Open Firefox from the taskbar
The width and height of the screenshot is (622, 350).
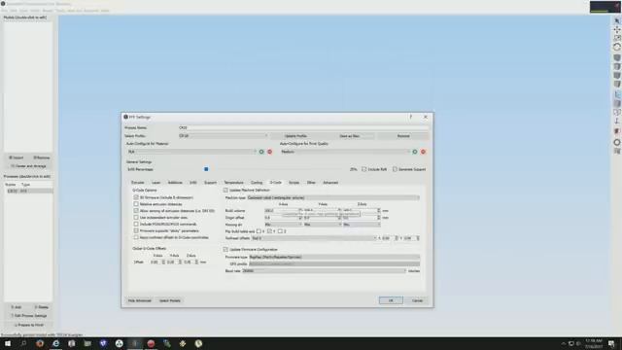tap(40, 343)
